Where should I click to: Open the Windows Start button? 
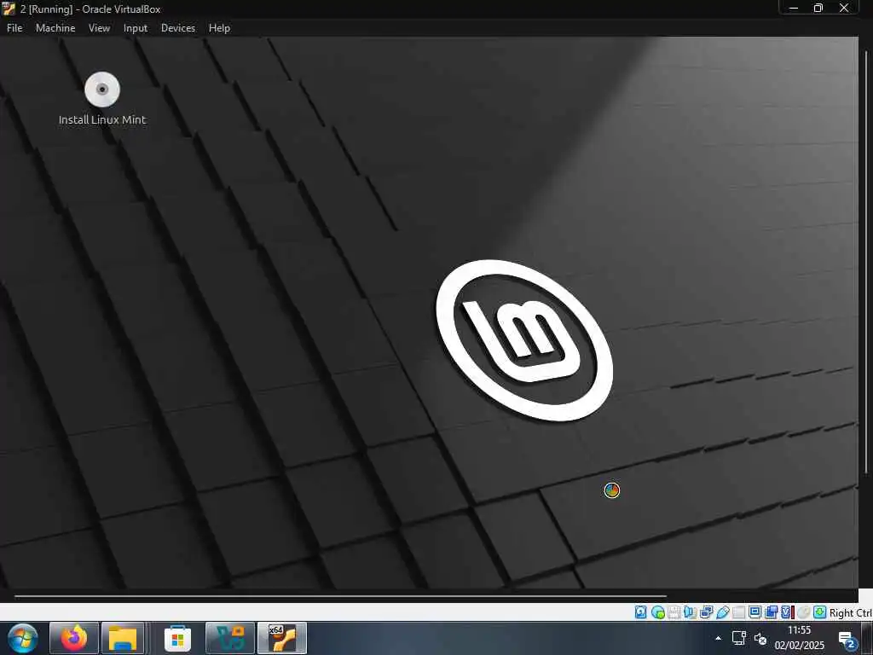(23, 638)
